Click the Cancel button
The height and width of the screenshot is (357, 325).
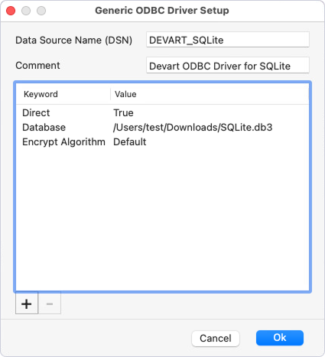[216, 339]
